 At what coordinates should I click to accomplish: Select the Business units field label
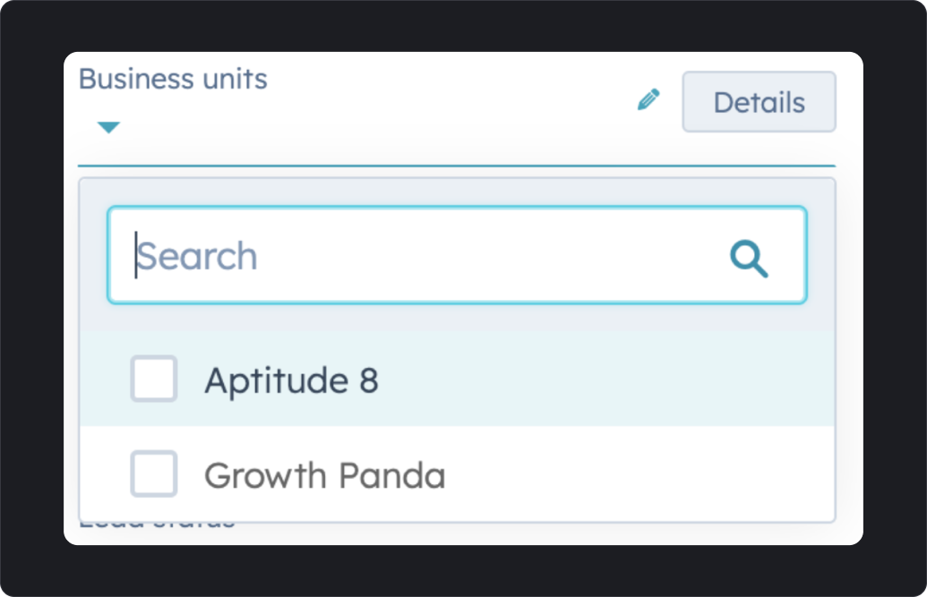(x=172, y=79)
